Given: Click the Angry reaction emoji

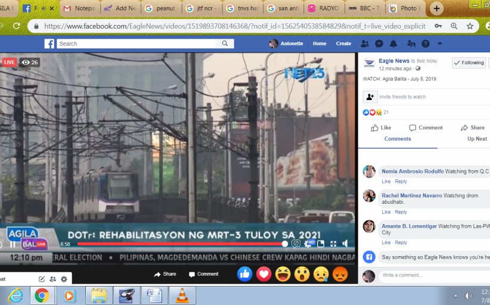Looking at the screenshot, I should pos(339,274).
